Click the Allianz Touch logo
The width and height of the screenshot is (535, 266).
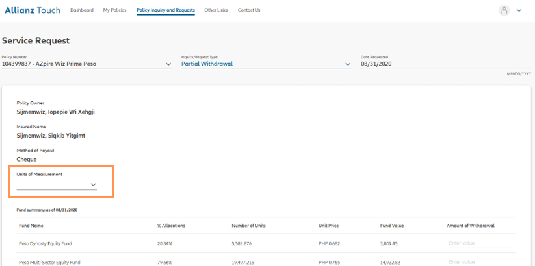pyautogui.click(x=32, y=10)
